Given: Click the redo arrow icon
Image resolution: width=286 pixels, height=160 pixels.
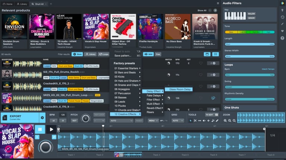Looking at the screenshot, I should click(x=166, y=121).
